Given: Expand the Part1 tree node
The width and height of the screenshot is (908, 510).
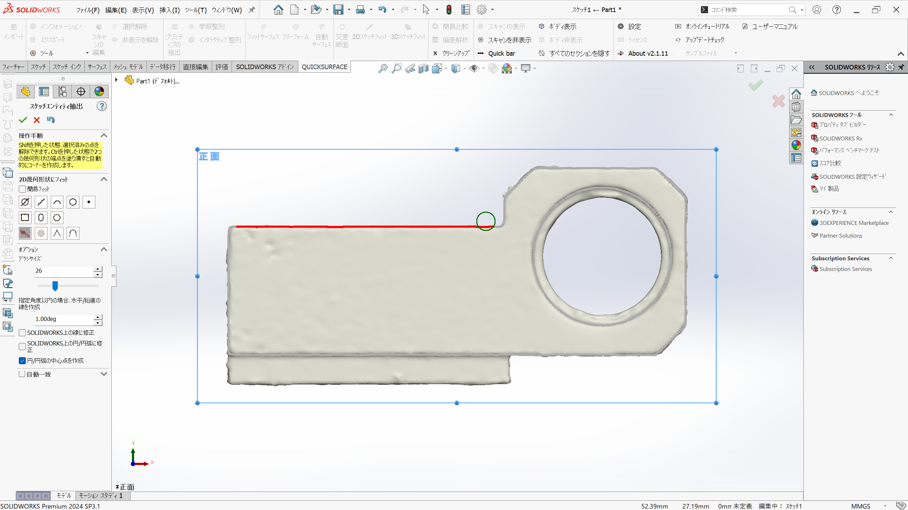Looking at the screenshot, I should click(116, 80).
